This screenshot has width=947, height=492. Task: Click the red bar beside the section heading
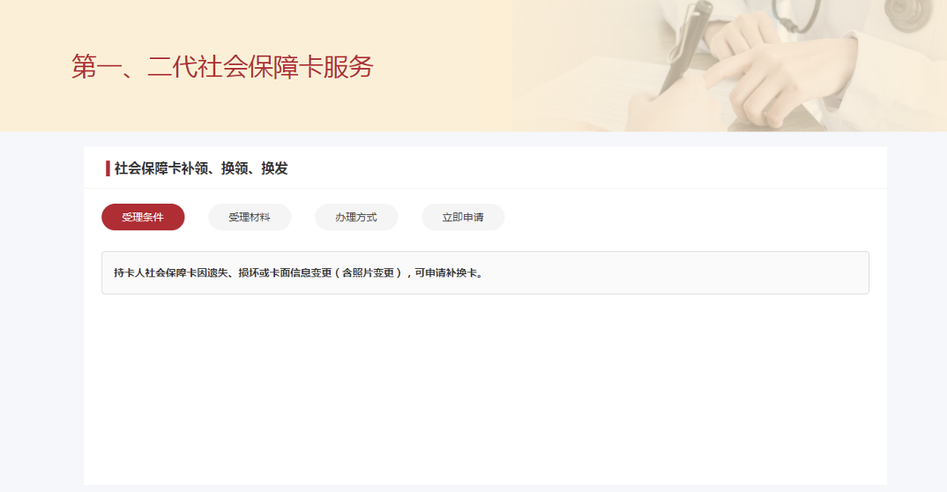point(108,168)
